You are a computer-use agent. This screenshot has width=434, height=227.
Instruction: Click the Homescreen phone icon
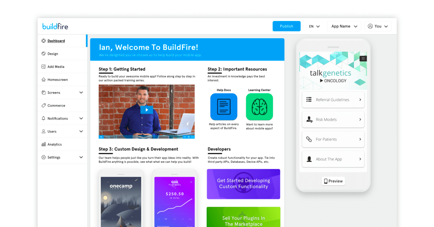pyautogui.click(x=43, y=80)
